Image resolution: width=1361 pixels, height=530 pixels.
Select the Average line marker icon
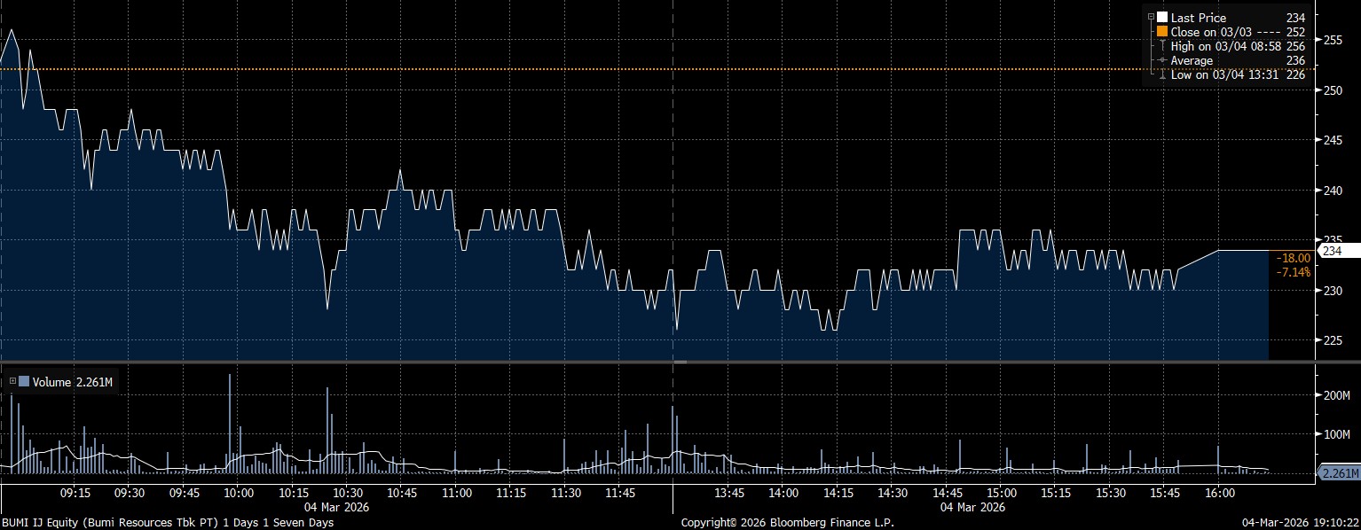1162,60
